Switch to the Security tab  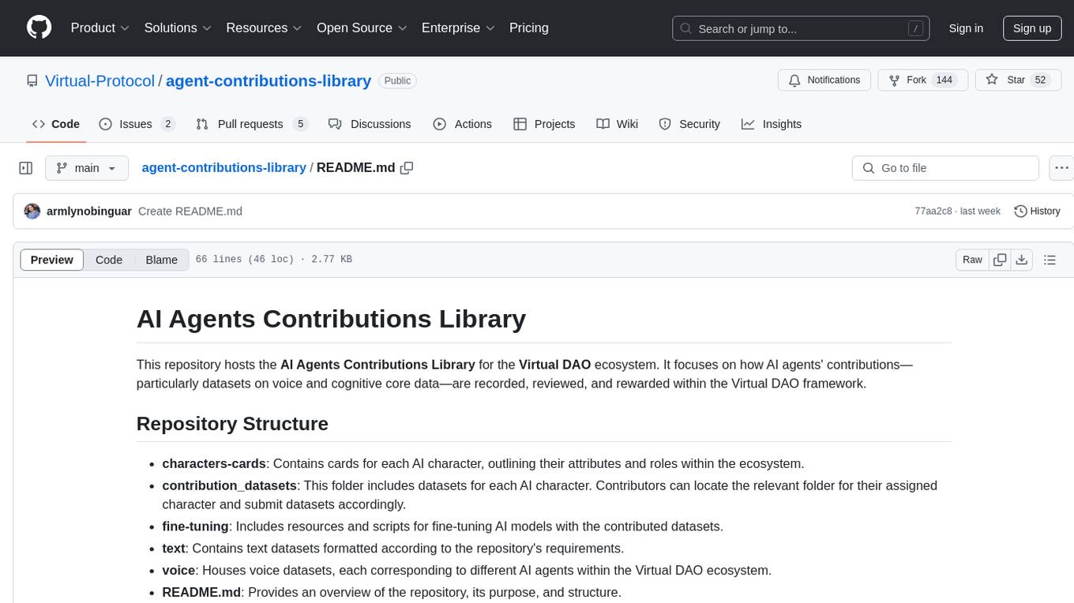689,124
